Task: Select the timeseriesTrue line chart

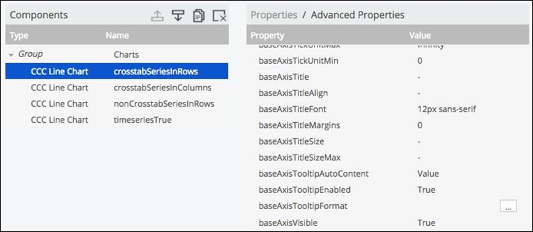Action: [x=117, y=120]
